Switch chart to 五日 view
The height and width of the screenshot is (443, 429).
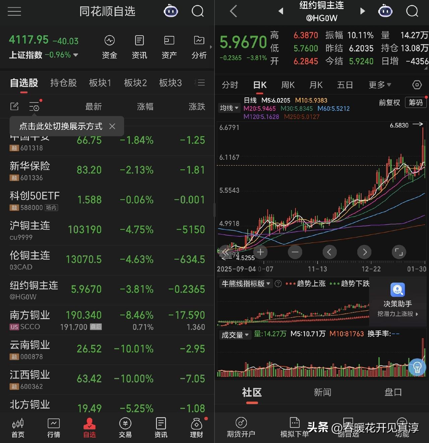tap(345, 85)
